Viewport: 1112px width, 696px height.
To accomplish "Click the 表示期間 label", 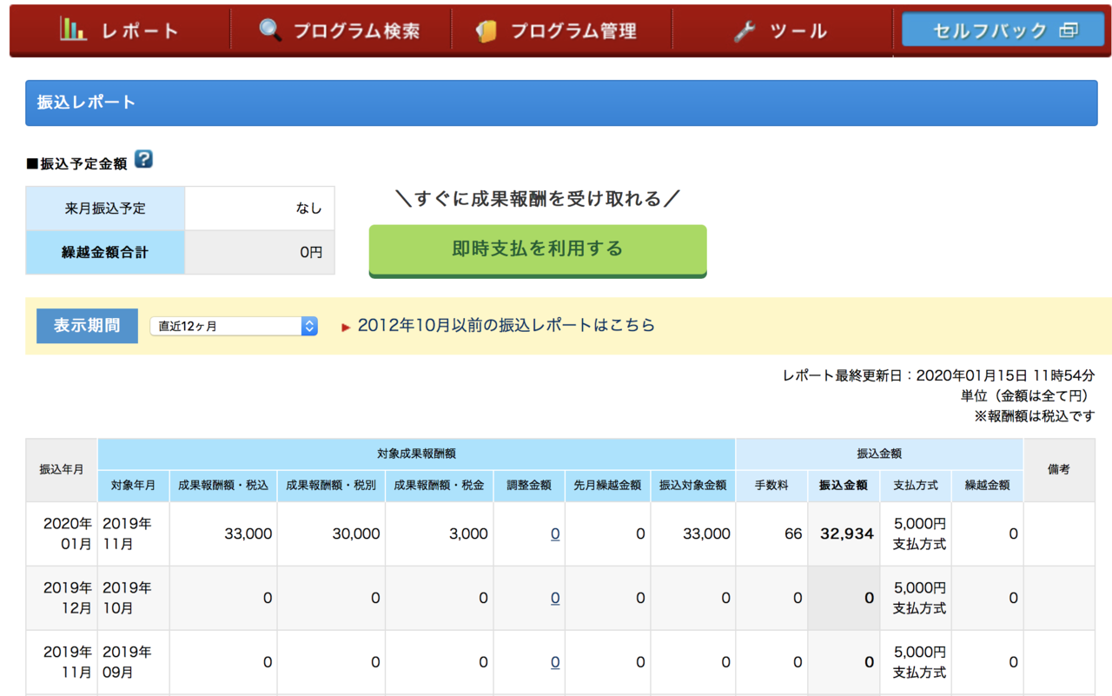I will pyautogui.click(x=87, y=325).
